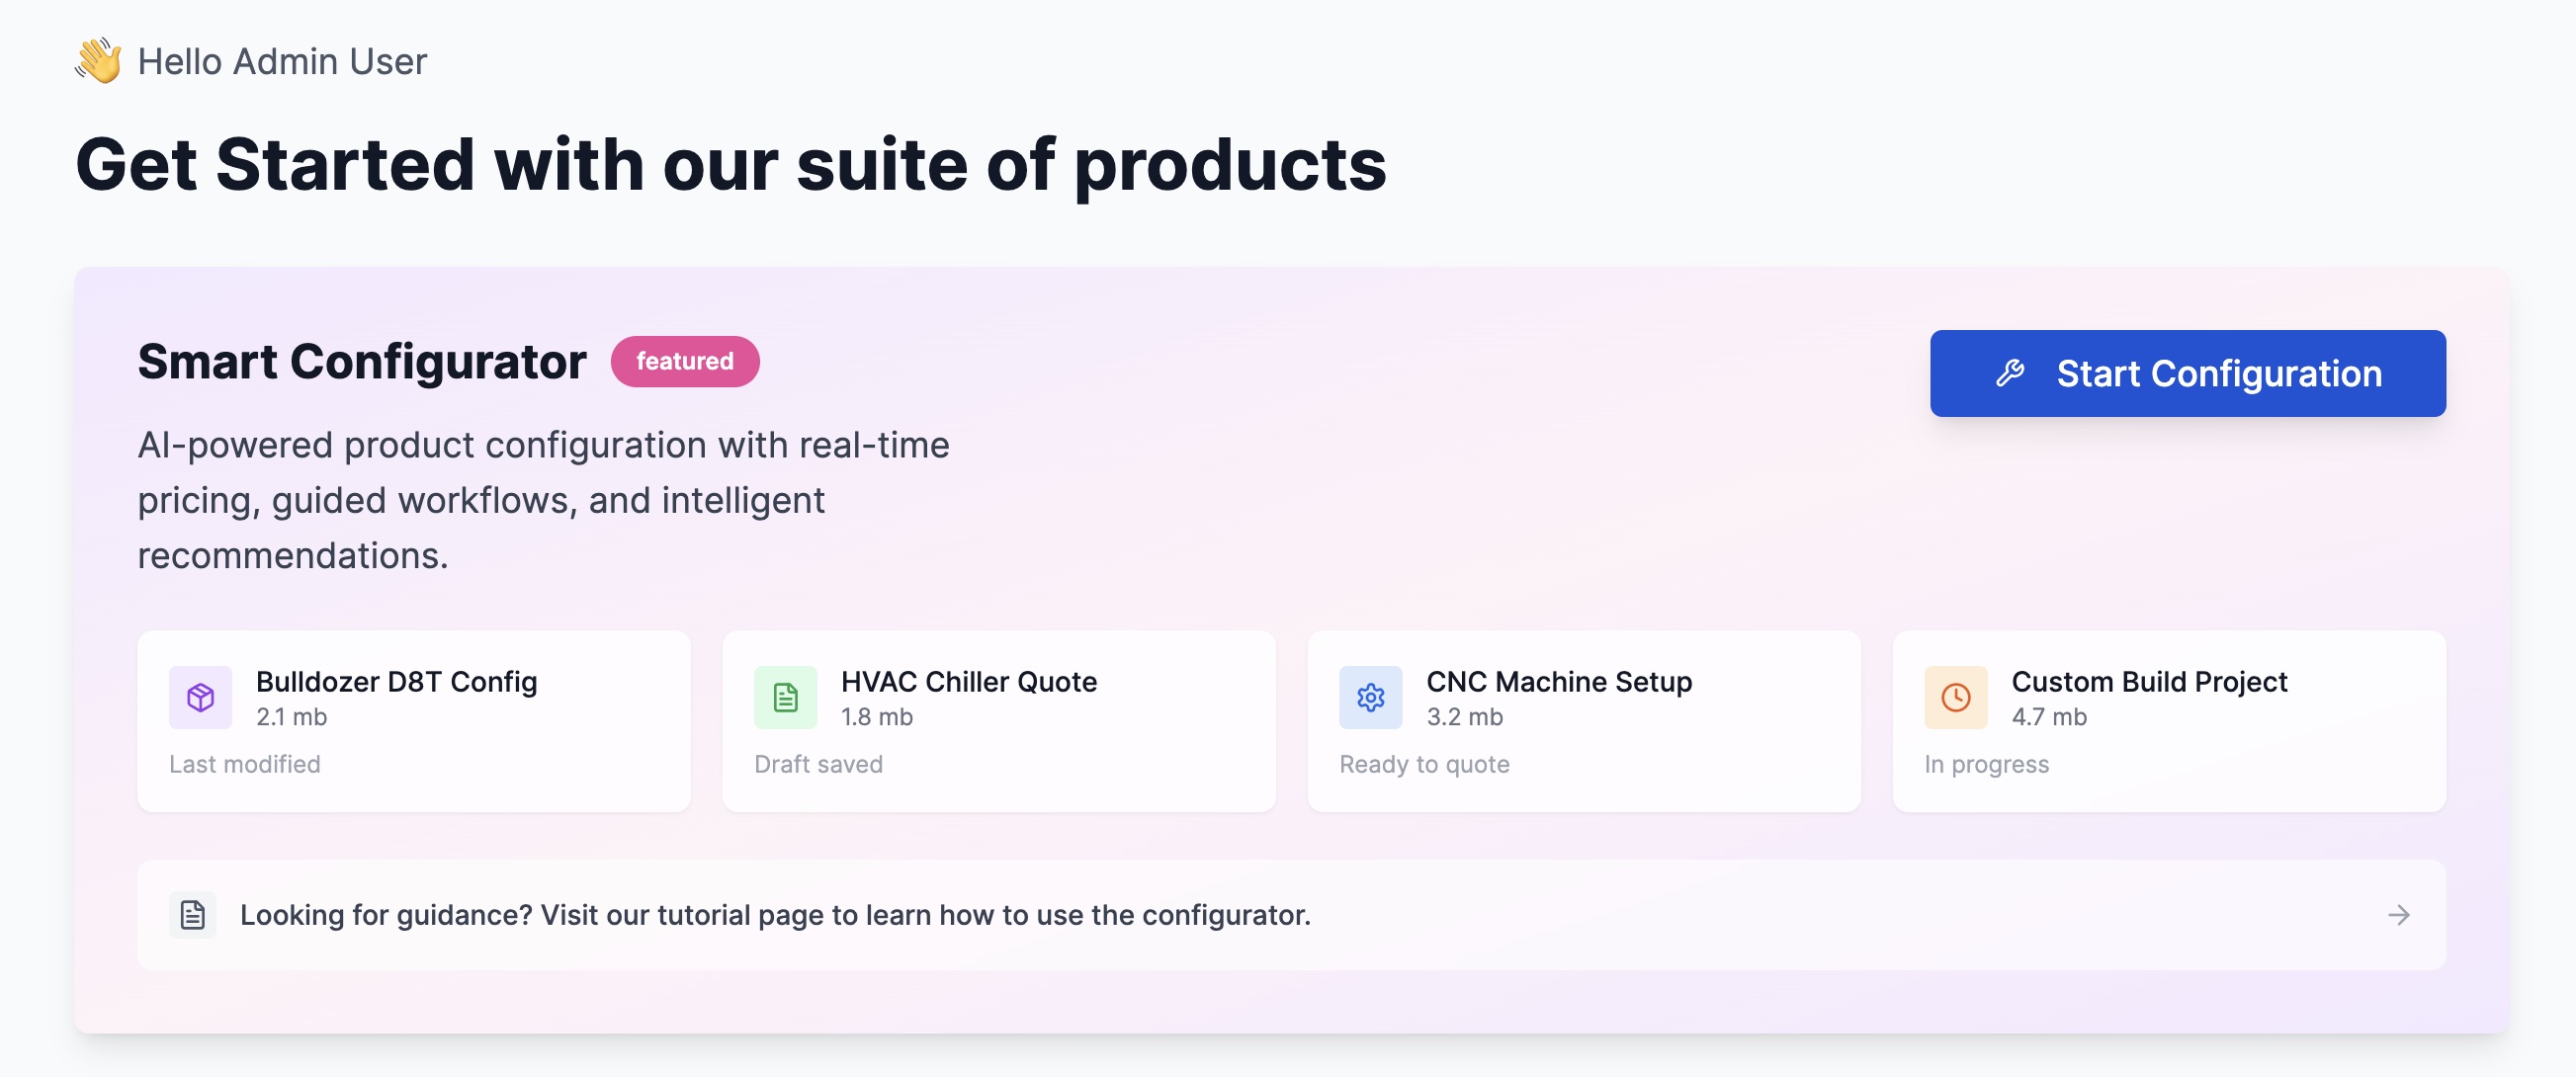Select the green document icon for HVAC Chiller Quote
2576x1077 pixels.
click(x=786, y=697)
